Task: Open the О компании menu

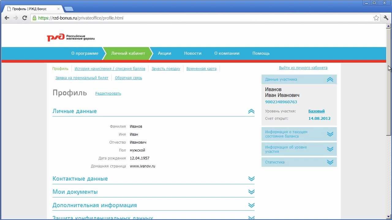Action: pos(227,53)
